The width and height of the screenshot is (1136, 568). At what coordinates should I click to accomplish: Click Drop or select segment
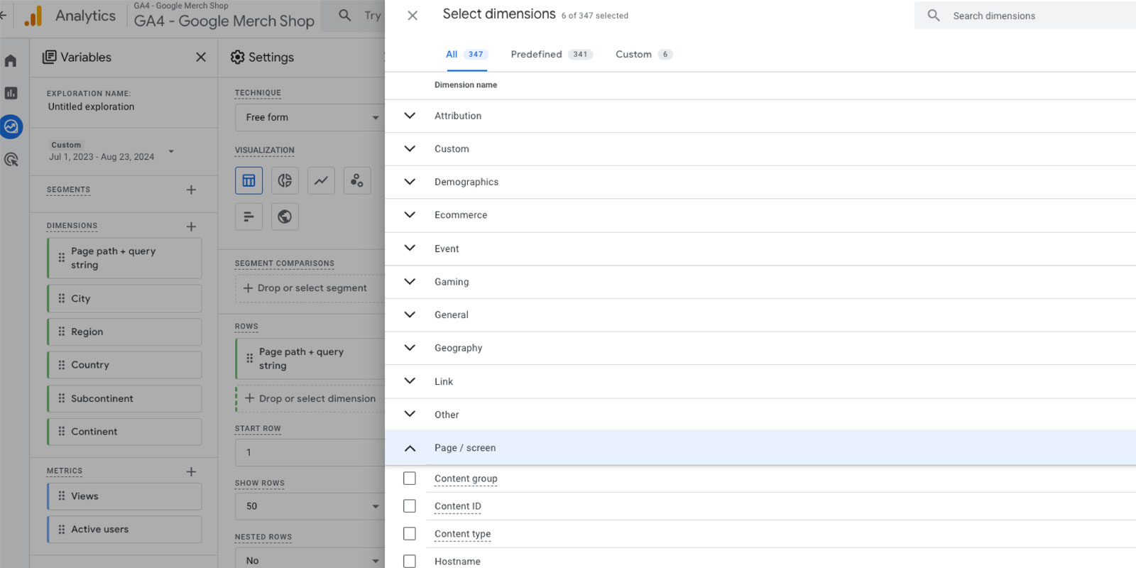[310, 288]
